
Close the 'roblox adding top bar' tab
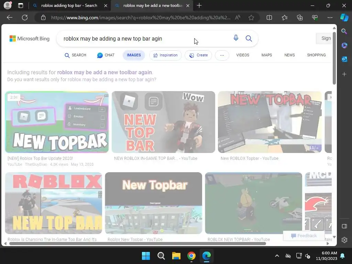106,6
